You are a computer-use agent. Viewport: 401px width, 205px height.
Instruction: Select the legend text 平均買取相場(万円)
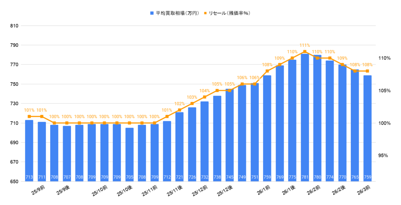(177, 13)
